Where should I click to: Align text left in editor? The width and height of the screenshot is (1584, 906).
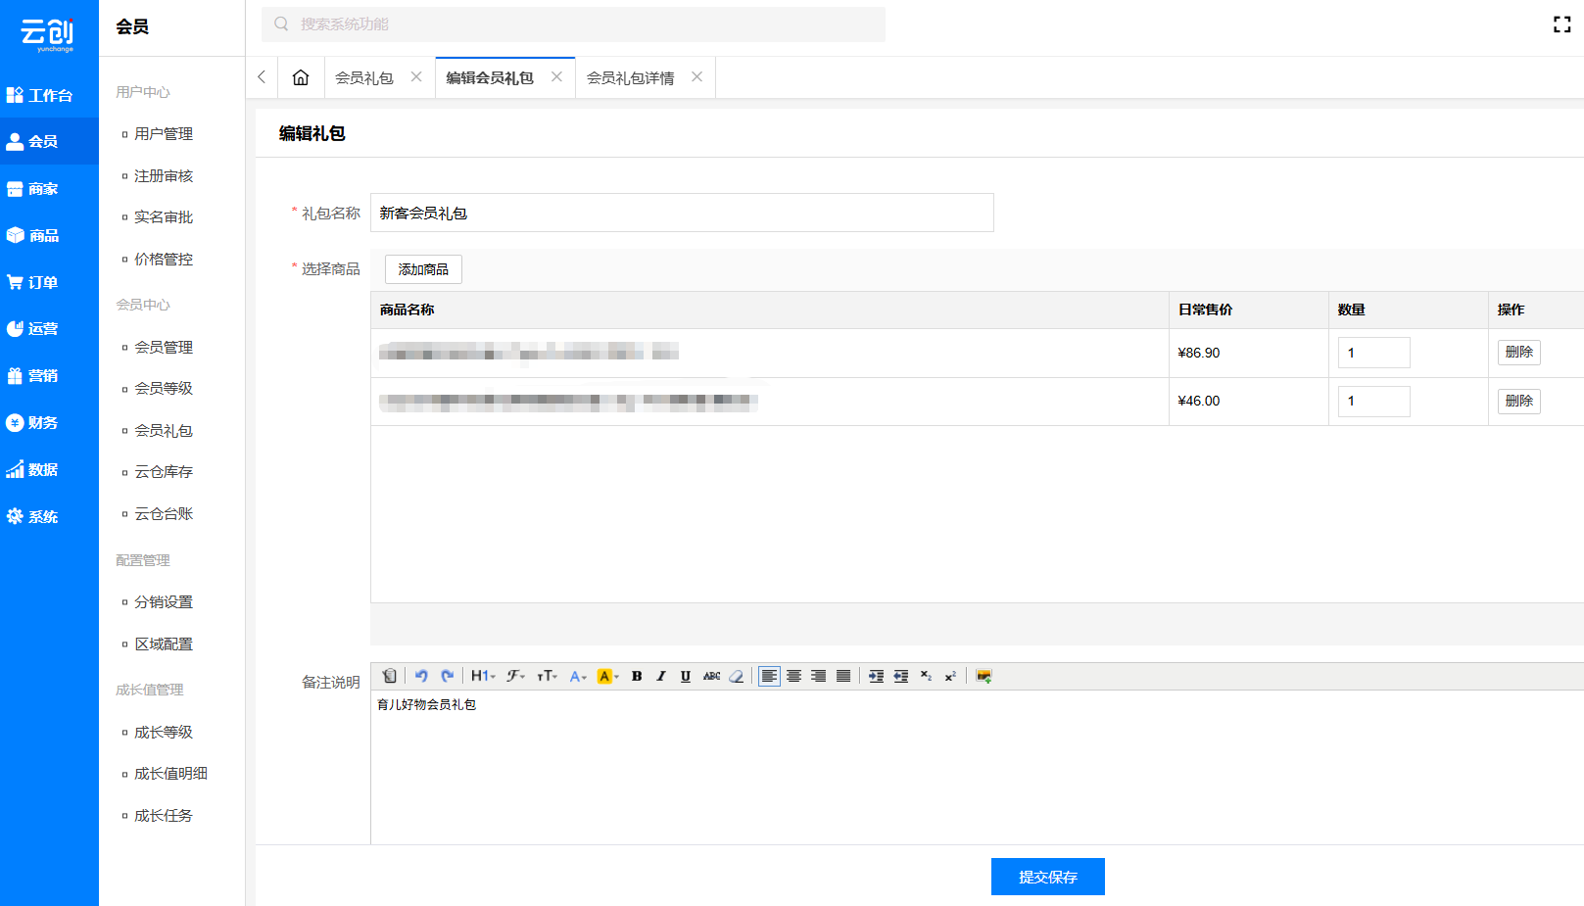coord(769,676)
